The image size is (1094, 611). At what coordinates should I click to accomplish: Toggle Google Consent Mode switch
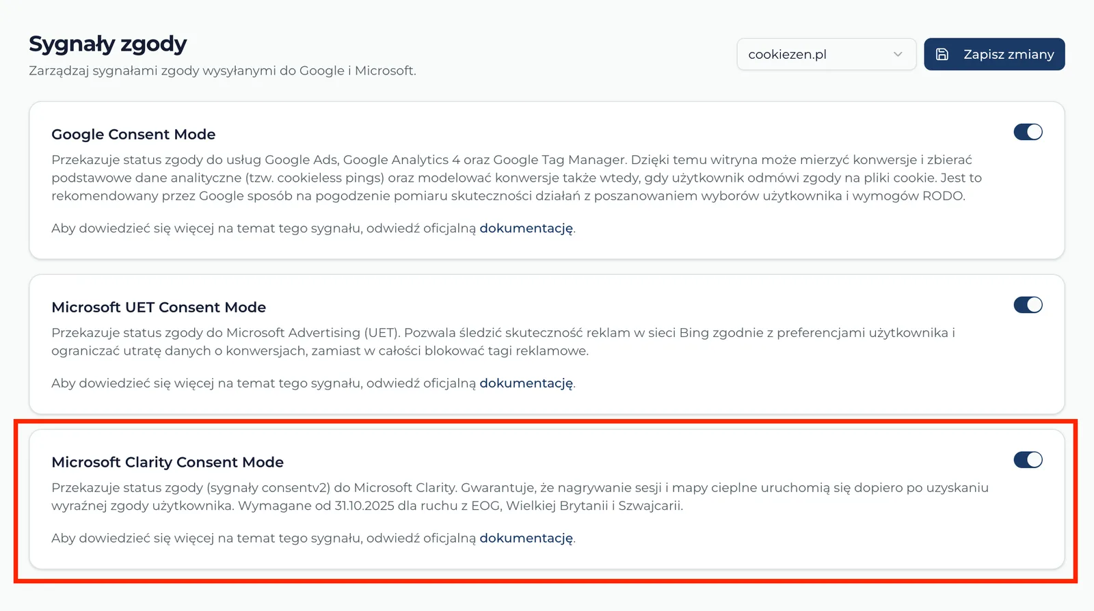[1028, 132]
